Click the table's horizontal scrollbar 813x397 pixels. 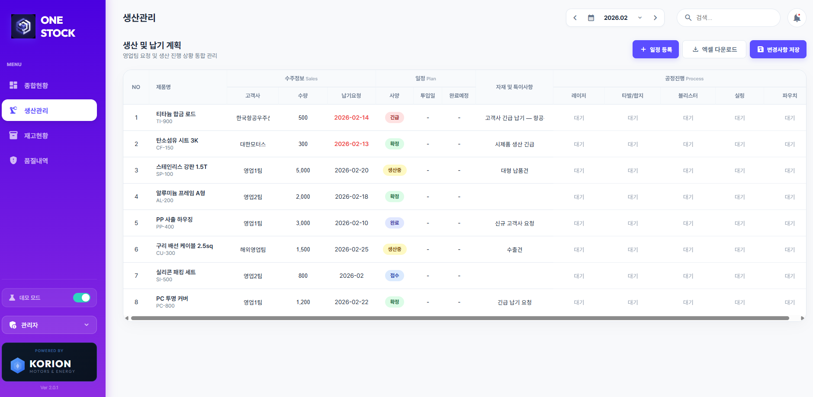460,318
